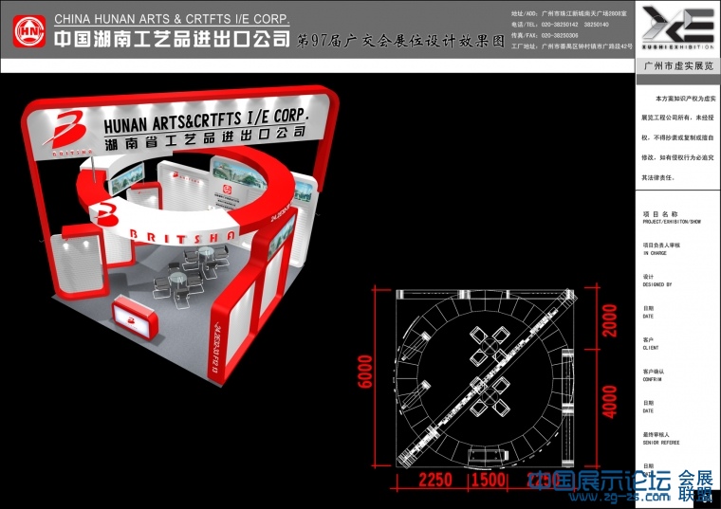Image resolution: width=721 pixels, height=509 pixels.
Task: Click the '第97届广交会展位设计效果图' caption
Action: click(400, 41)
